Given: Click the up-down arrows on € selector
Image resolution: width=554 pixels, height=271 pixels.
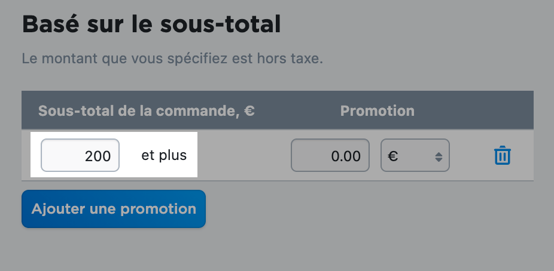Looking at the screenshot, I should click(x=439, y=157).
